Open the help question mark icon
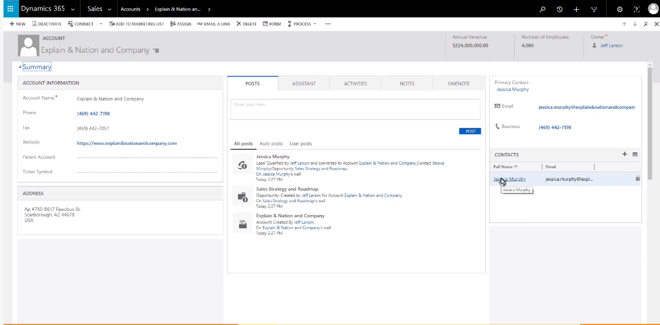Screen dimensions: 660x325 636,9
